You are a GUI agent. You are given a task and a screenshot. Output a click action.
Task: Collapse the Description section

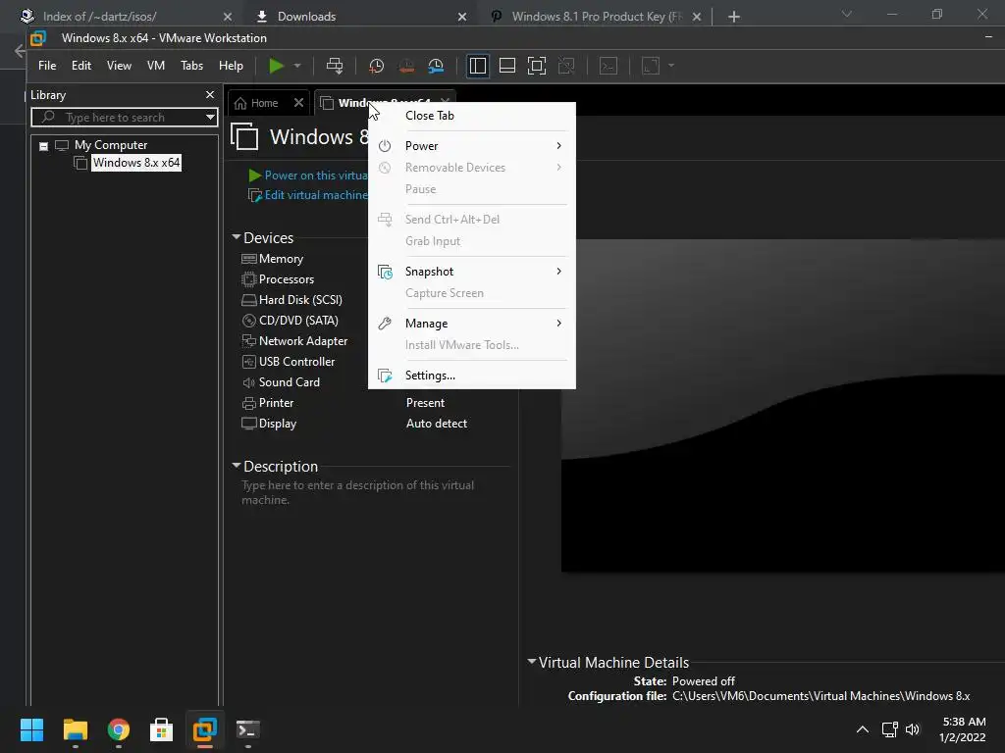(x=237, y=466)
